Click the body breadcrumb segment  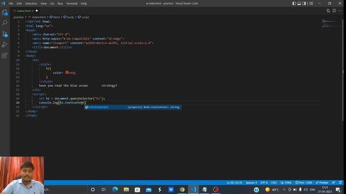69,17
